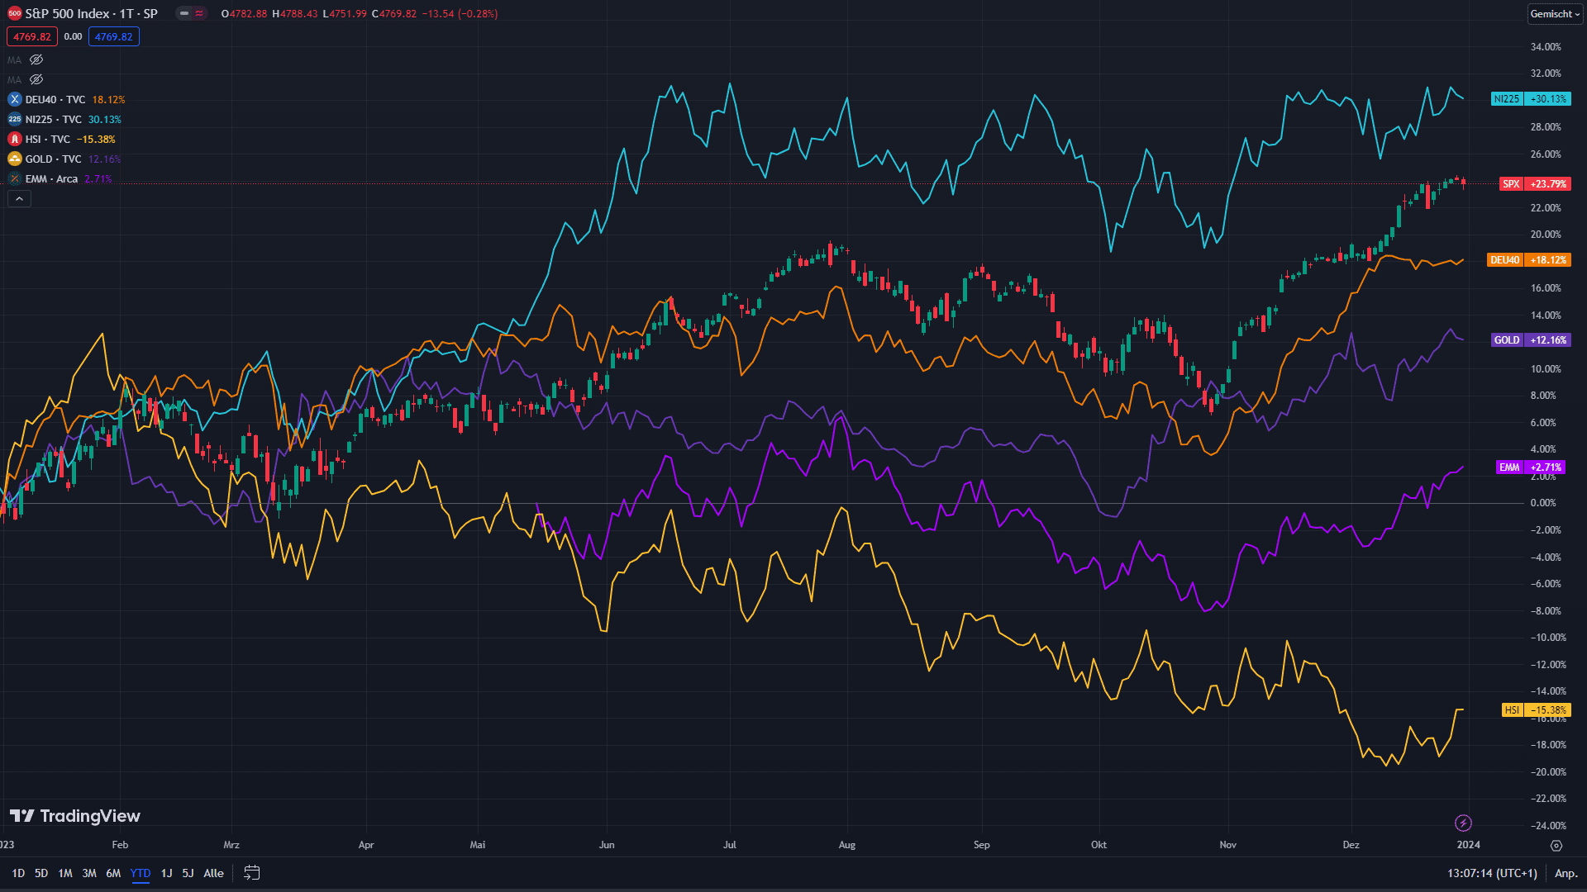The height and width of the screenshot is (892, 1587).
Task: Click the NI225 · TVC legend text
Action: (54, 119)
